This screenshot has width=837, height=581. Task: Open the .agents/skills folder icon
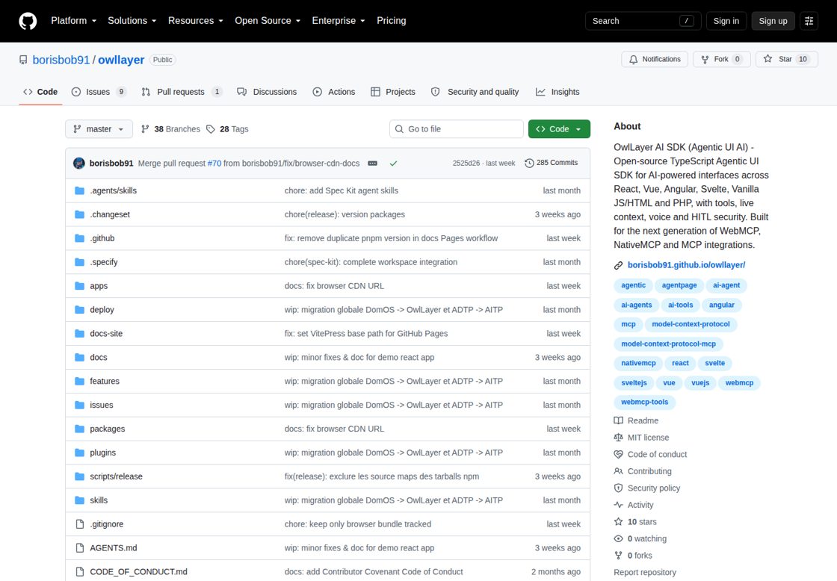tap(79, 190)
